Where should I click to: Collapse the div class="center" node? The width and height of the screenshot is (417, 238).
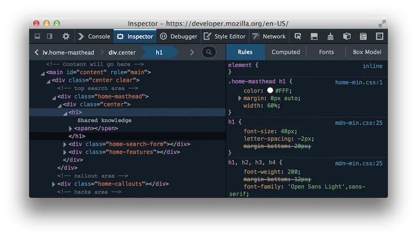[59, 105]
